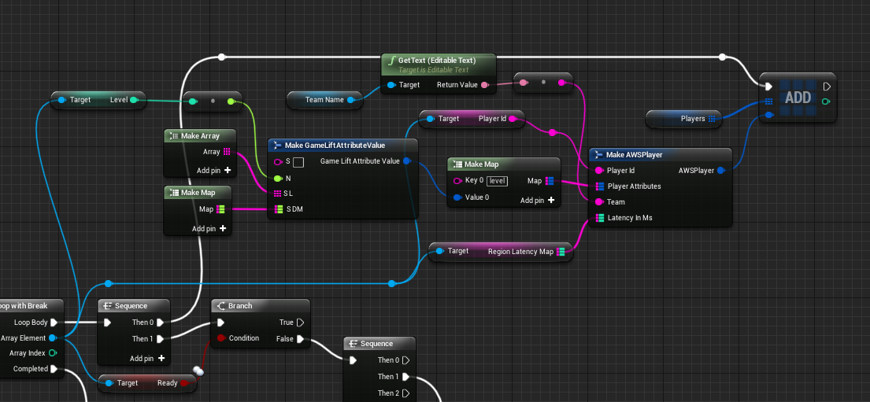Click AWSPlayer output pin on Make AWSPlayer
Viewport: 870px width, 402px height.
coord(721,170)
